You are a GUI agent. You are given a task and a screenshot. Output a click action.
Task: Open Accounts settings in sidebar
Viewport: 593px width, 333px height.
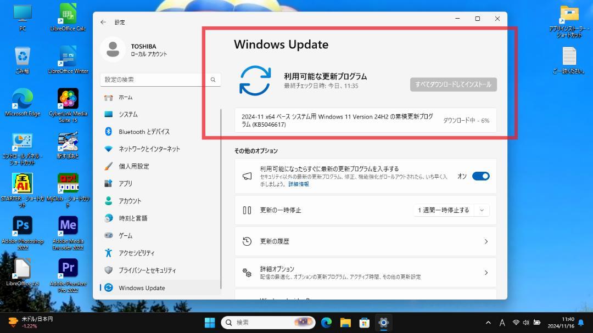click(x=160, y=201)
